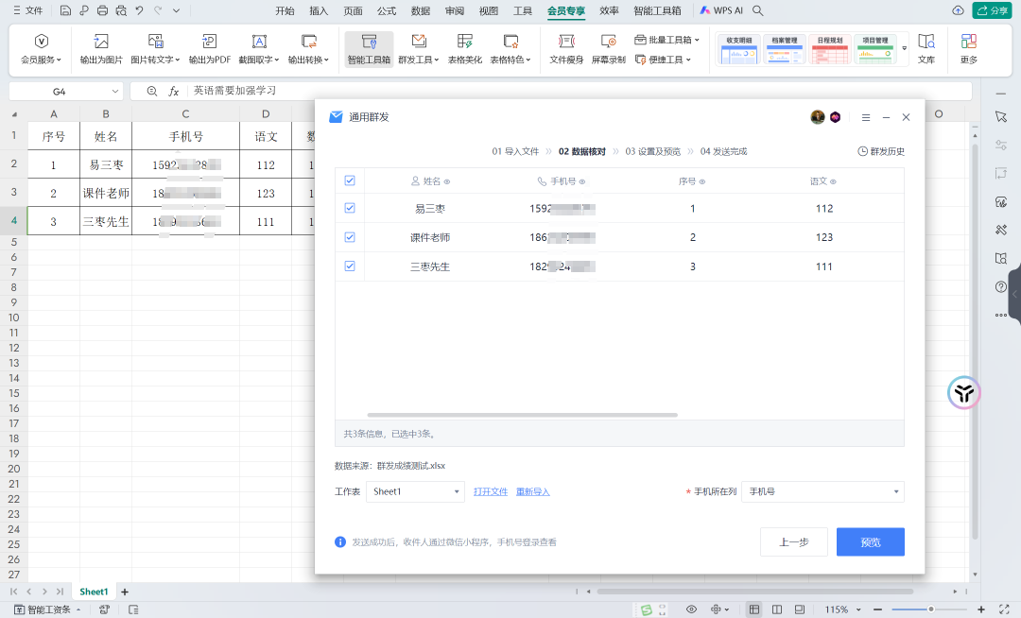Open the 文库 panel
This screenshot has width=1021, height=618.
926,49
